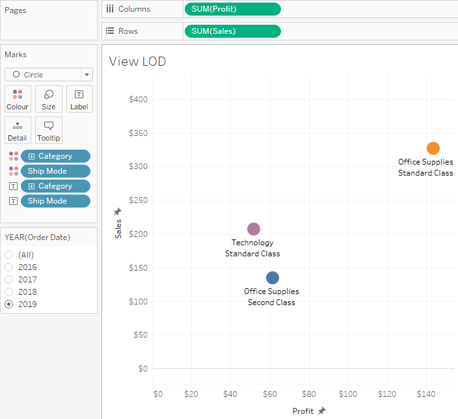
Task: Open the Detail marks card
Action: (18, 130)
